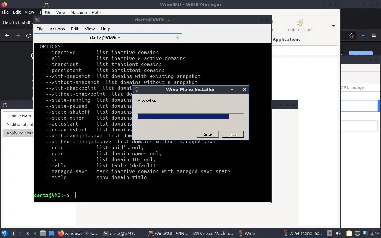The image size is (381, 238).
Task: Bookmark page with the star icon
Action: click(x=352, y=36)
